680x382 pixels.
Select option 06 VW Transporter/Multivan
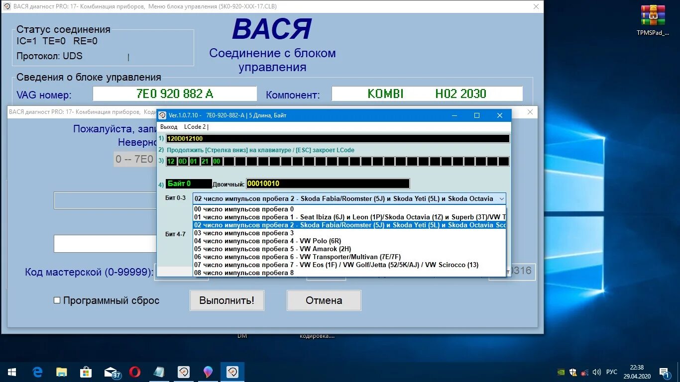click(349, 257)
